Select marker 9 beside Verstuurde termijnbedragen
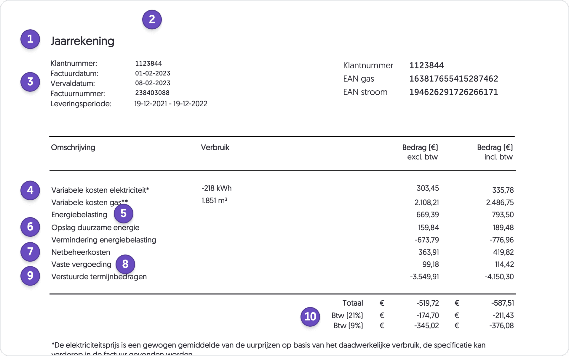 [30, 276]
